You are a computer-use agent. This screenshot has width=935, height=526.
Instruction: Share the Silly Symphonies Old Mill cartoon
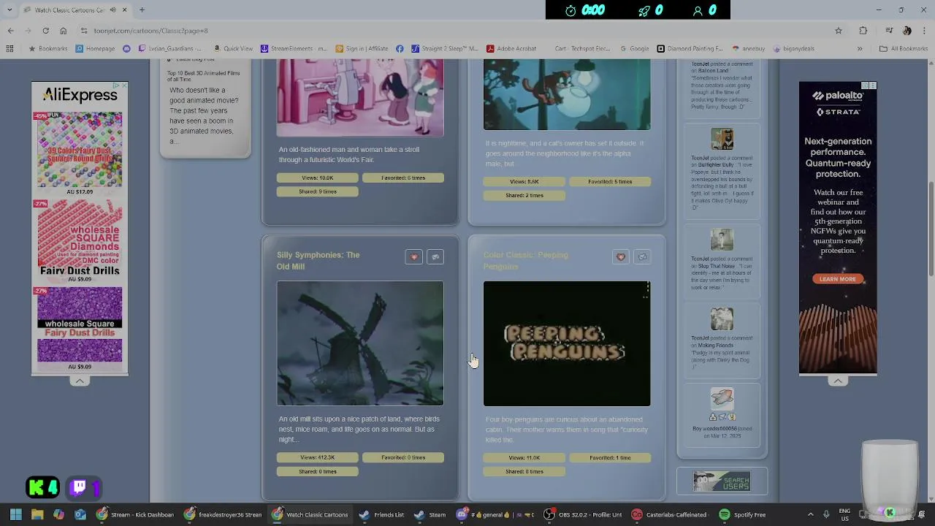(435, 257)
